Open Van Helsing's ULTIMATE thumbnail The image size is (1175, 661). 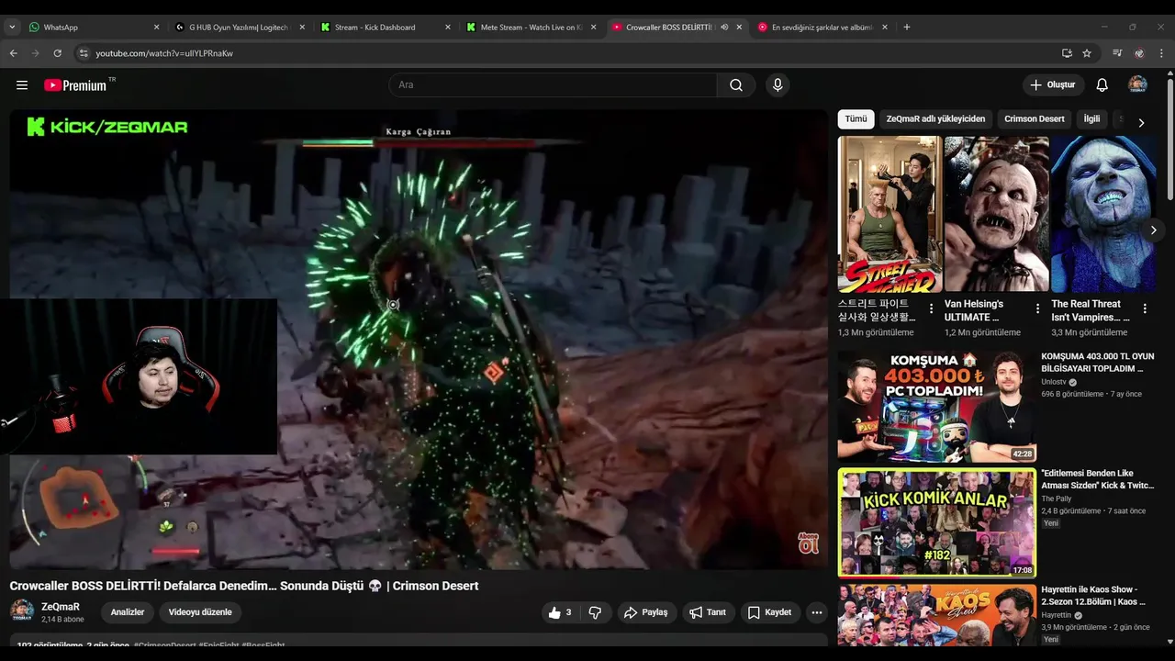click(x=996, y=214)
